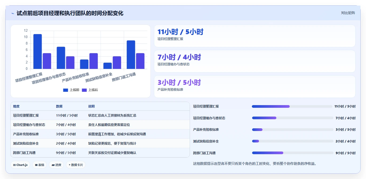Click the 数据 table column header
The width and height of the screenshot is (366, 179).
[59, 106]
